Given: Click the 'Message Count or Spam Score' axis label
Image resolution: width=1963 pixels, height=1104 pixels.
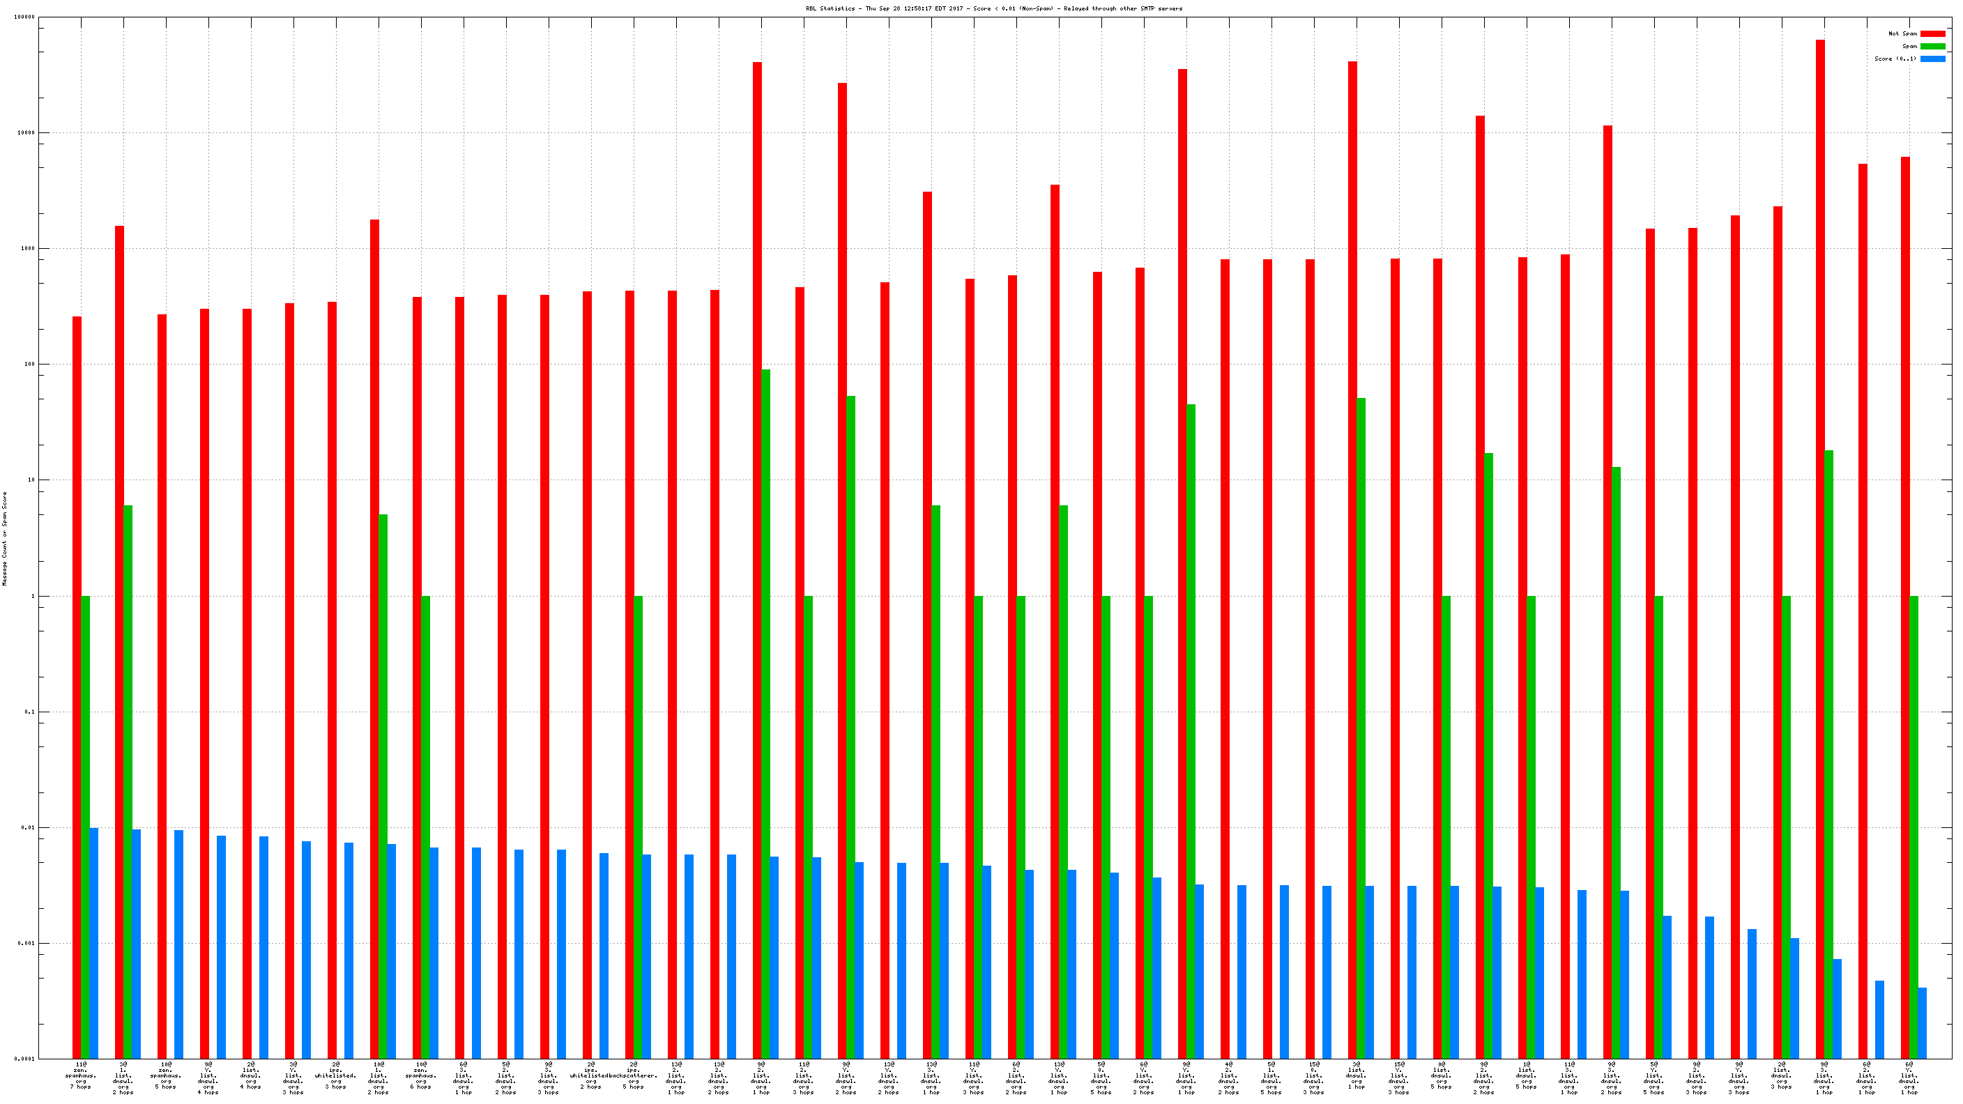Looking at the screenshot, I should pyautogui.click(x=5, y=538).
